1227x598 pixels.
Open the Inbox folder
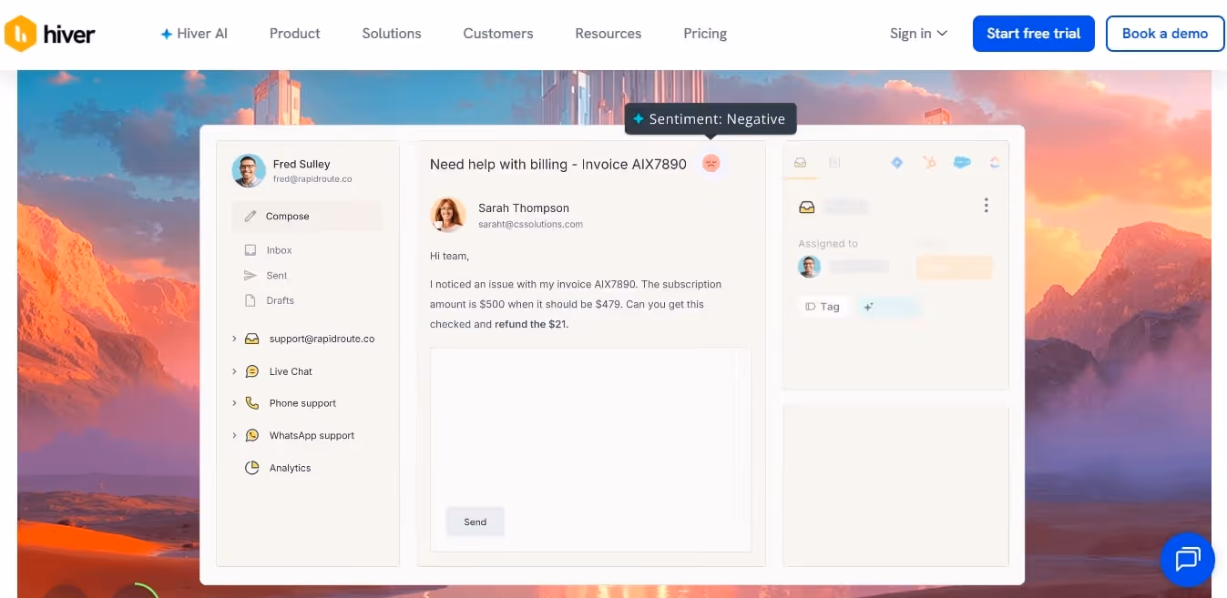[279, 250]
